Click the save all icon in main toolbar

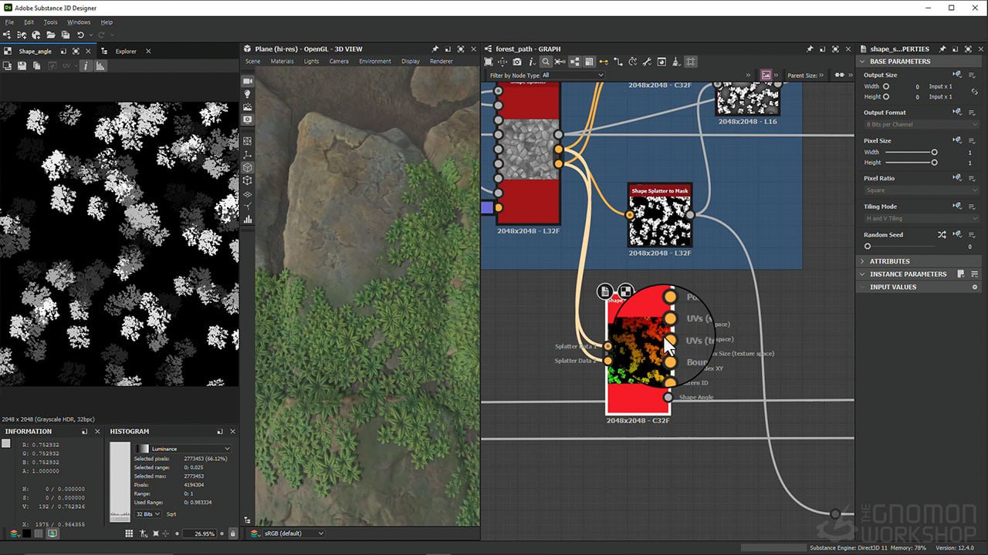(66, 35)
